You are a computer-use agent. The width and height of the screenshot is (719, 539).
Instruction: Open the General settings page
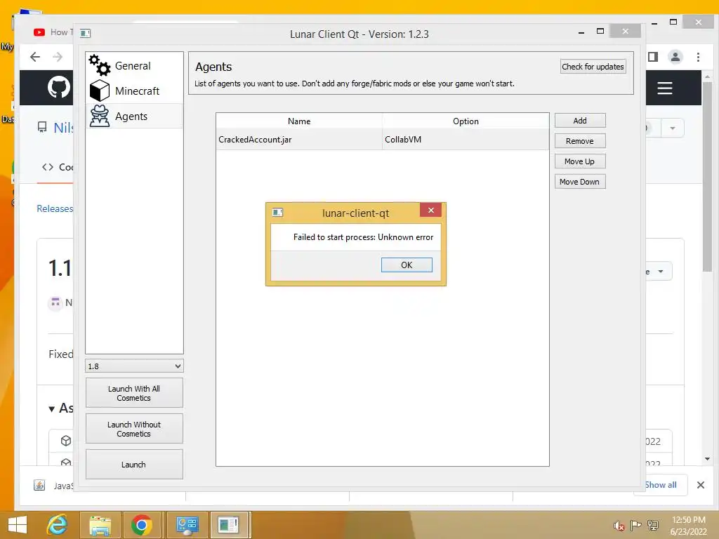[x=134, y=65]
